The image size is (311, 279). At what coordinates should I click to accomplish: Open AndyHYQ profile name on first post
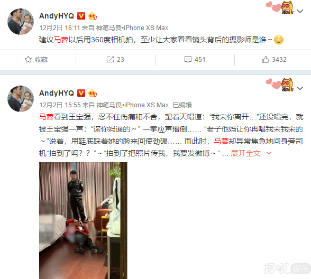click(x=57, y=16)
